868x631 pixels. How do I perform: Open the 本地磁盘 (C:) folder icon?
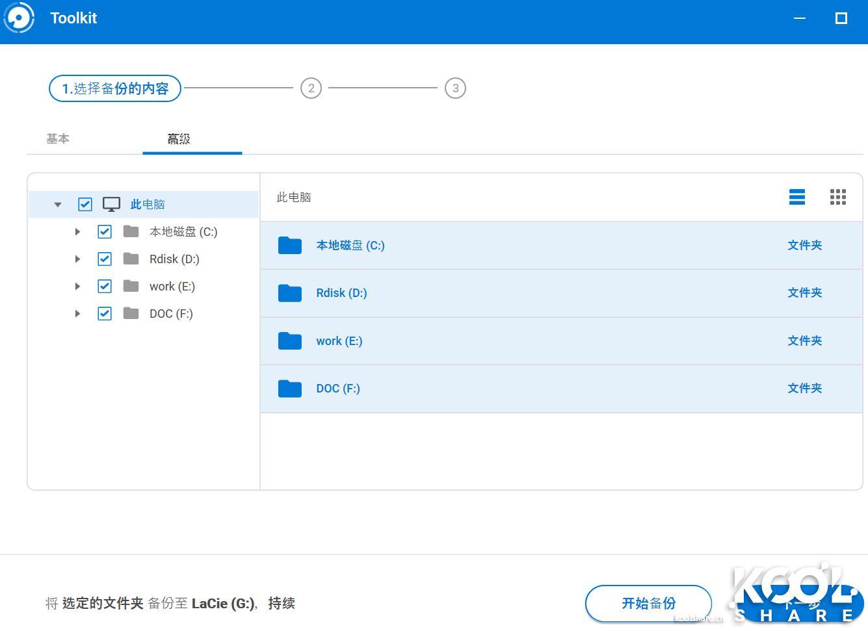[x=289, y=245]
